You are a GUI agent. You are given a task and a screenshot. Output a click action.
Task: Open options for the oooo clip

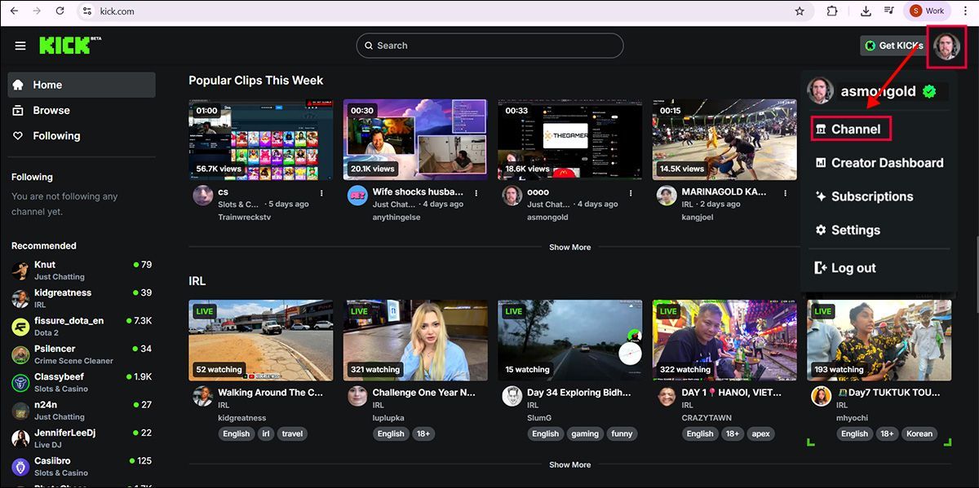coord(631,193)
